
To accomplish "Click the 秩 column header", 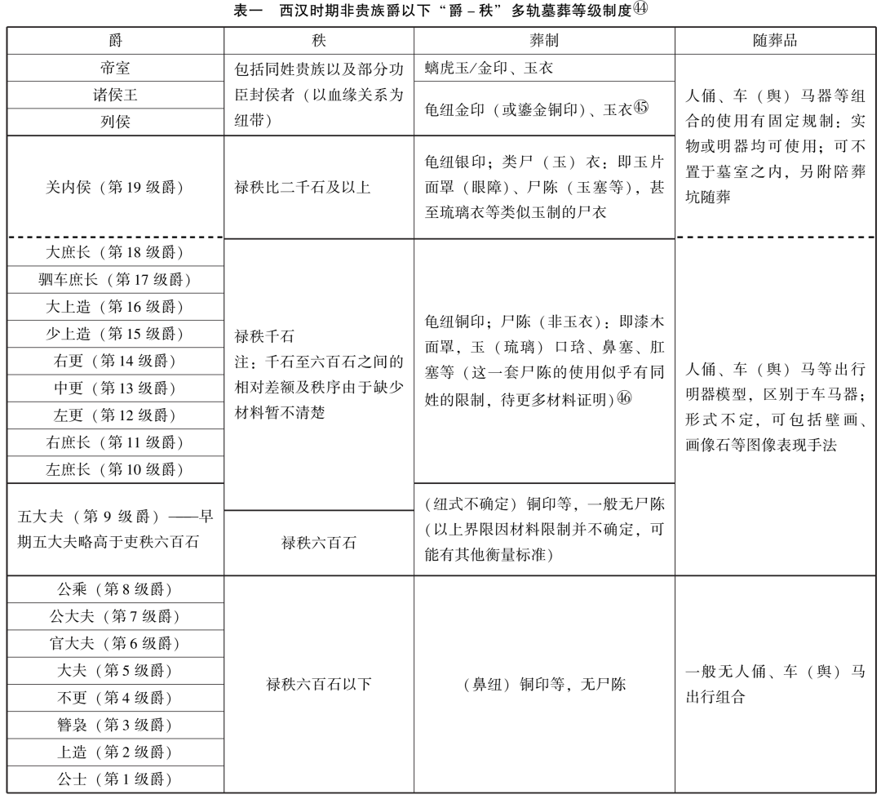I will 319,41.
